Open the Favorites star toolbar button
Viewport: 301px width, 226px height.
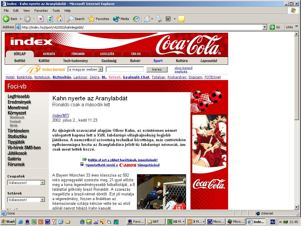(98, 19)
